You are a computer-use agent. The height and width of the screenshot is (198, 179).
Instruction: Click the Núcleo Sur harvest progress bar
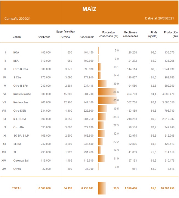tap(107, 100)
